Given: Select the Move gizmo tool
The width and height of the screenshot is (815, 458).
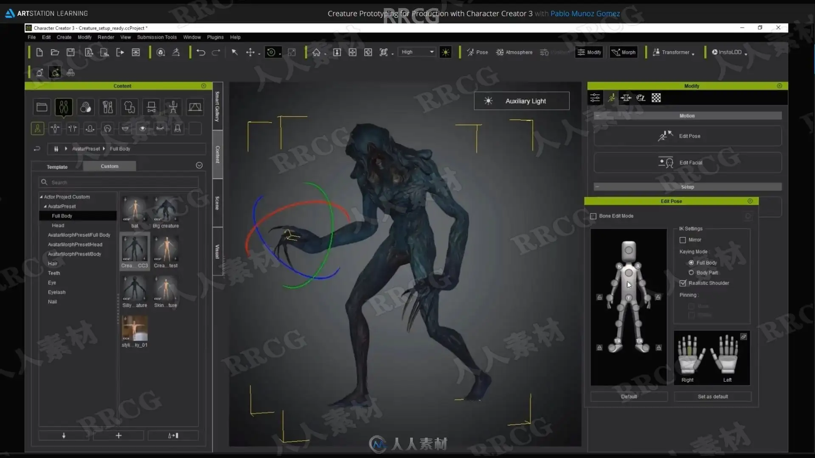Looking at the screenshot, I should [250, 52].
